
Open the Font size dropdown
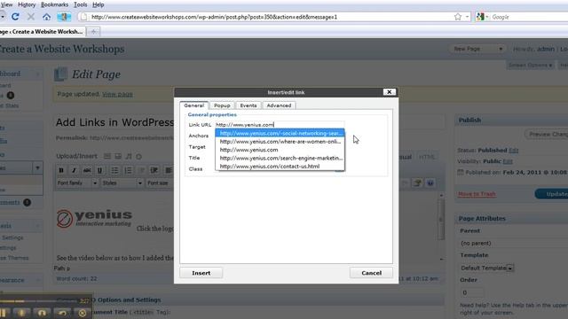pyautogui.click(x=160, y=183)
